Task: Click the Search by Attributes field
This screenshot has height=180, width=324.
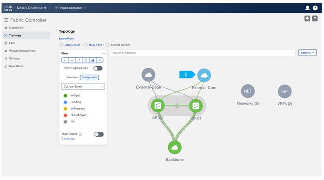Action: point(202,53)
